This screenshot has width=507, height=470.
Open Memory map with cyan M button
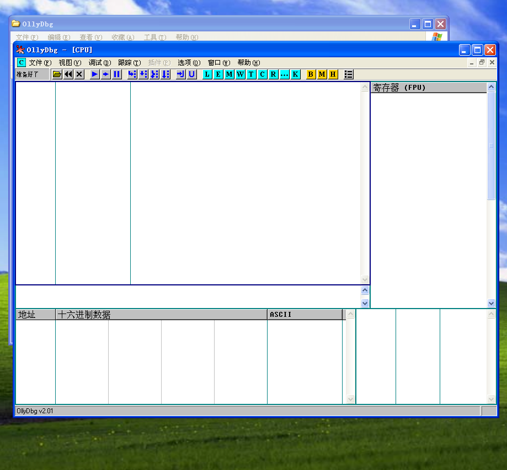coord(230,74)
